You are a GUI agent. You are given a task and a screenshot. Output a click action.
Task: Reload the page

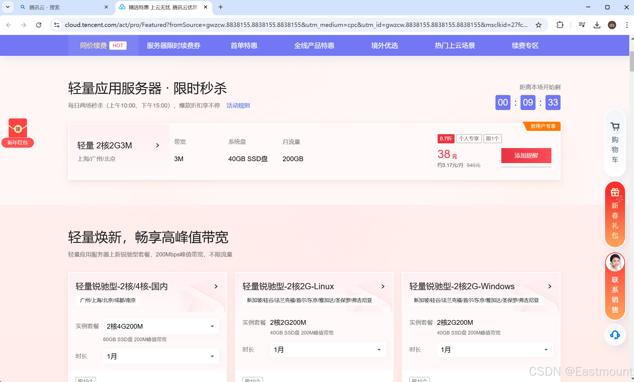click(39, 25)
